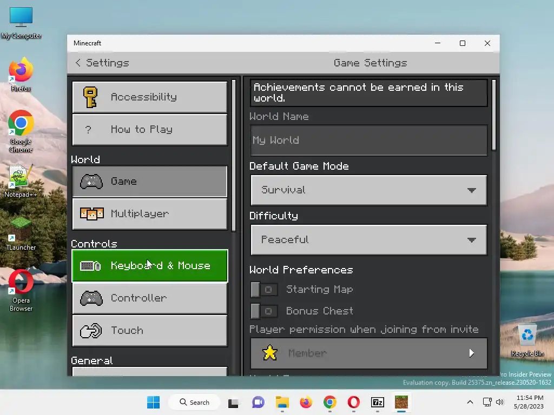Open the Difficulty dropdown showing Peaceful
The image size is (554, 415).
pyautogui.click(x=368, y=240)
